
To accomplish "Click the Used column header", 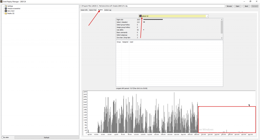I will (131, 42).
